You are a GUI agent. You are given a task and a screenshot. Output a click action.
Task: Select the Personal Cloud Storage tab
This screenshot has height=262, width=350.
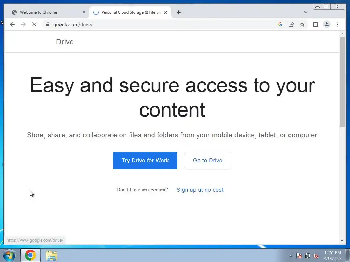click(x=130, y=12)
